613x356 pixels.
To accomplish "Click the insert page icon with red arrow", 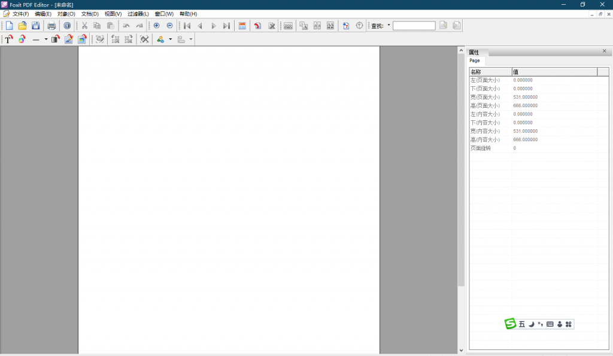I will [257, 26].
